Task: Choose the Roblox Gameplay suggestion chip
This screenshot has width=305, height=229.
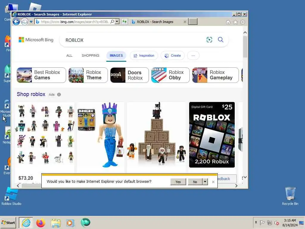Action: tap(215, 75)
